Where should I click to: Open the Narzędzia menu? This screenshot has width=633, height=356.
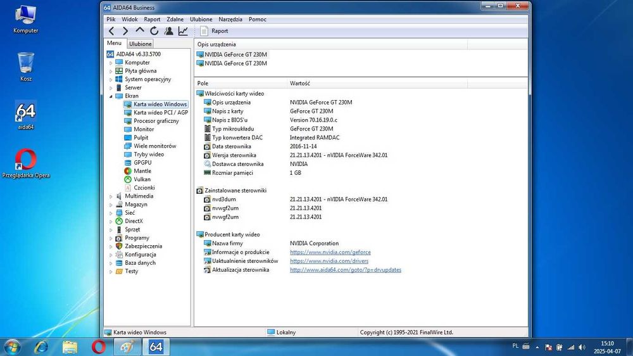pos(230,19)
